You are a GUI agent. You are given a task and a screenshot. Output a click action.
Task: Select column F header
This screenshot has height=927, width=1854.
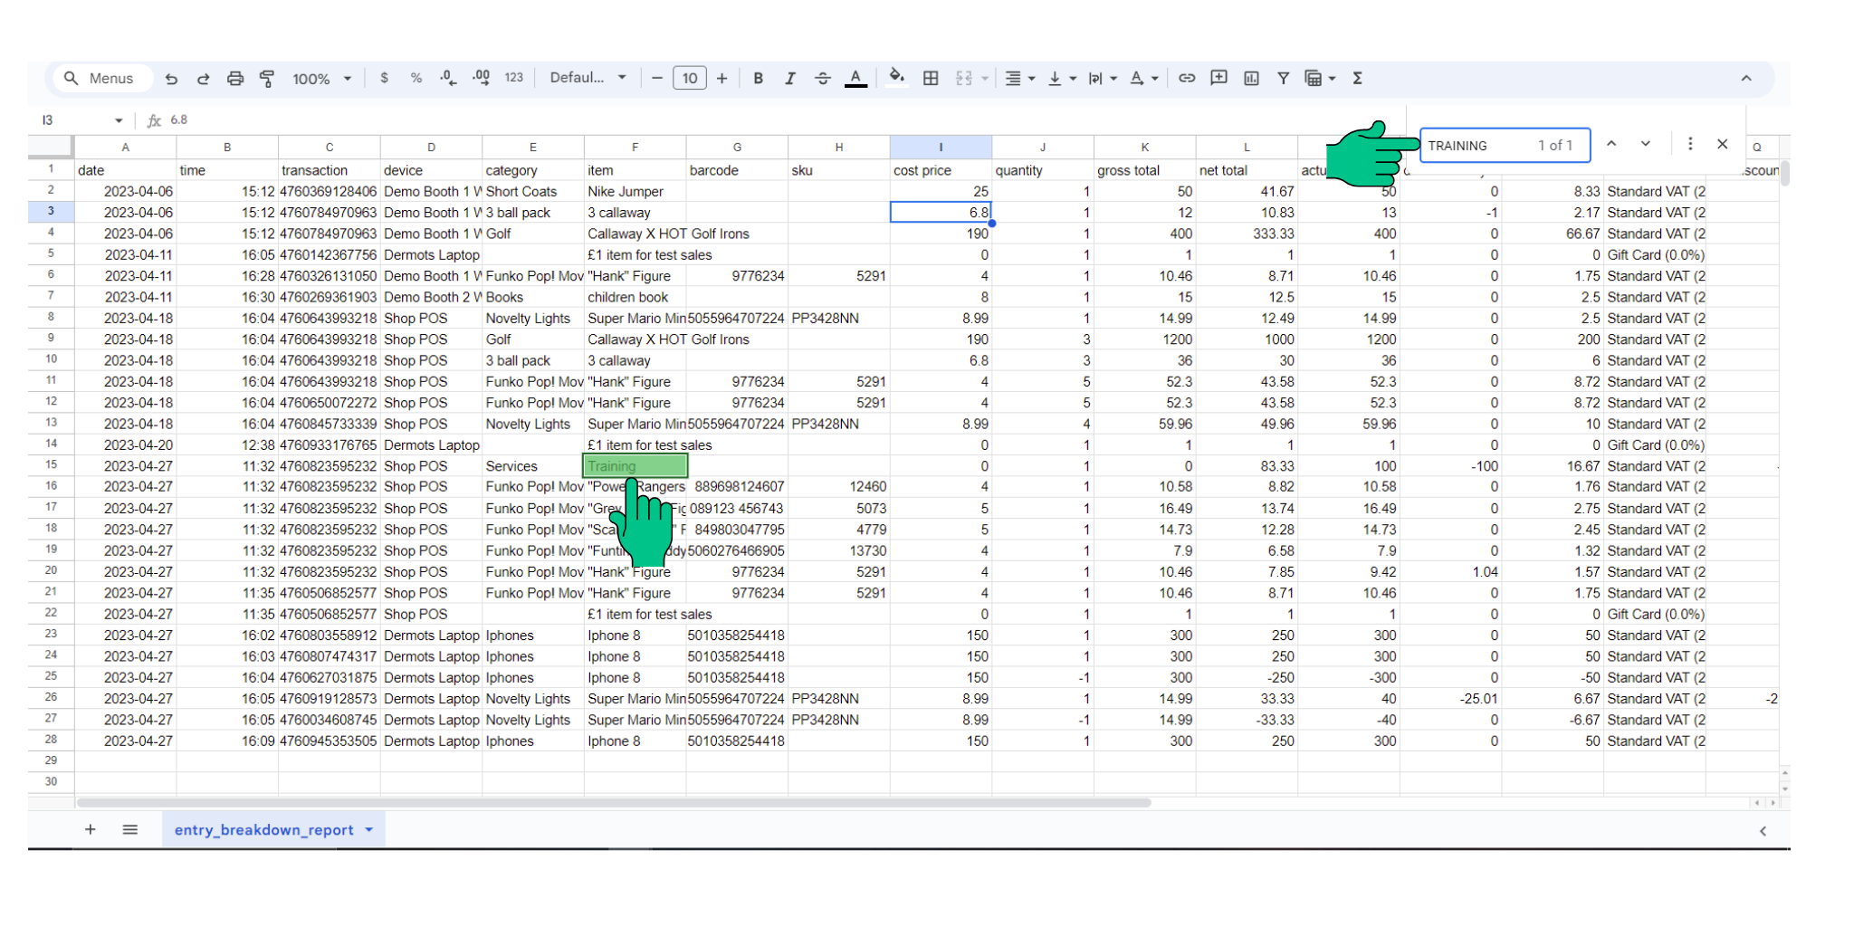click(635, 147)
